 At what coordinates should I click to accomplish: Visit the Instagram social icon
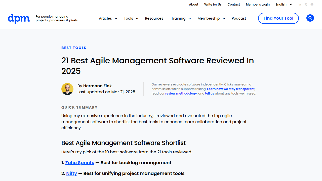tap(312, 5)
